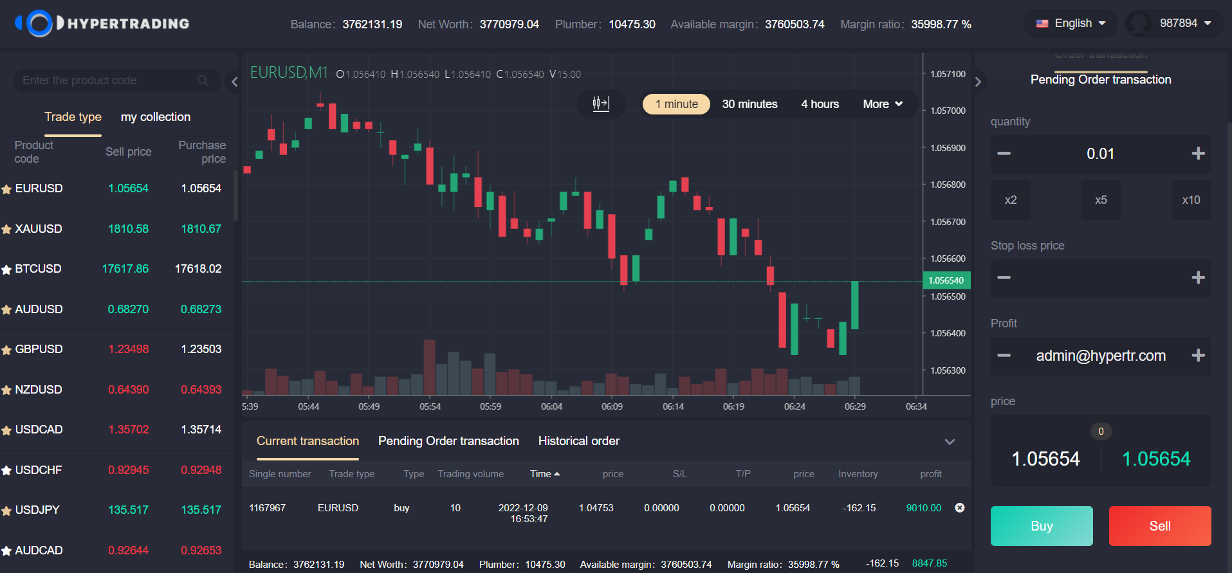
Task: Select the BTCUSD product row
Action: 116,269
